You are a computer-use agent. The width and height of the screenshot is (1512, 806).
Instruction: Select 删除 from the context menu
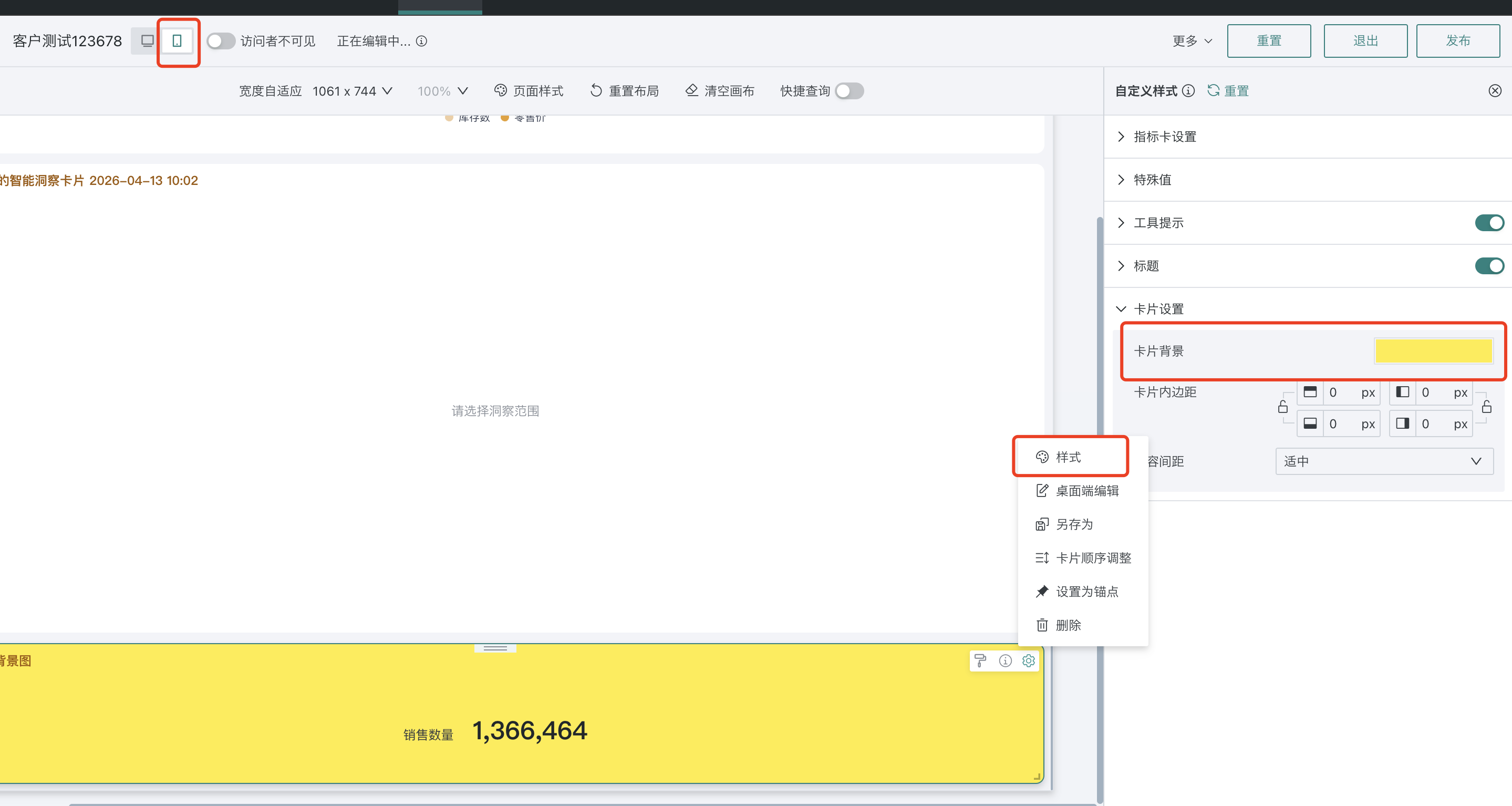(x=1068, y=625)
